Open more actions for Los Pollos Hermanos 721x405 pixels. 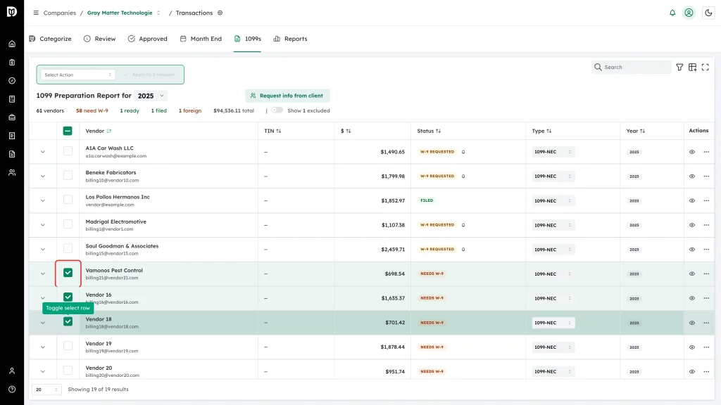706,200
